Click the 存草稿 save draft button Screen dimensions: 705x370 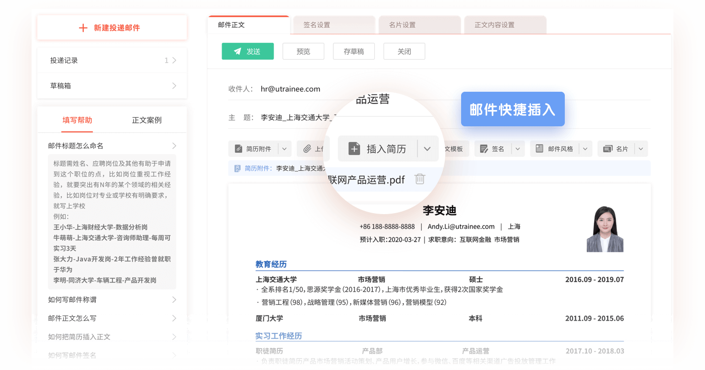click(353, 51)
